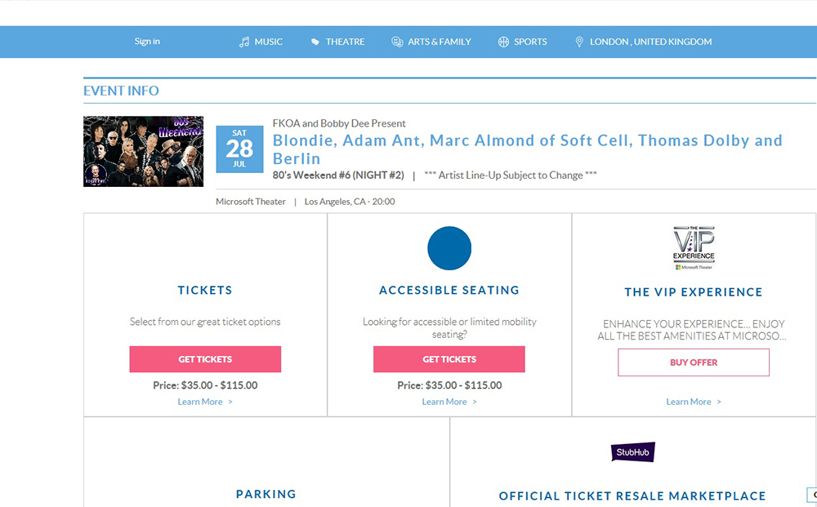
Task: Open the Arts & Family menu label
Action: tap(440, 42)
